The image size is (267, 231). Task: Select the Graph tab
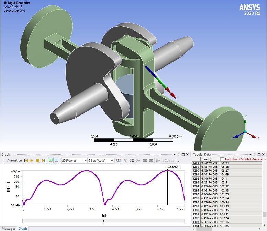(x=23, y=229)
